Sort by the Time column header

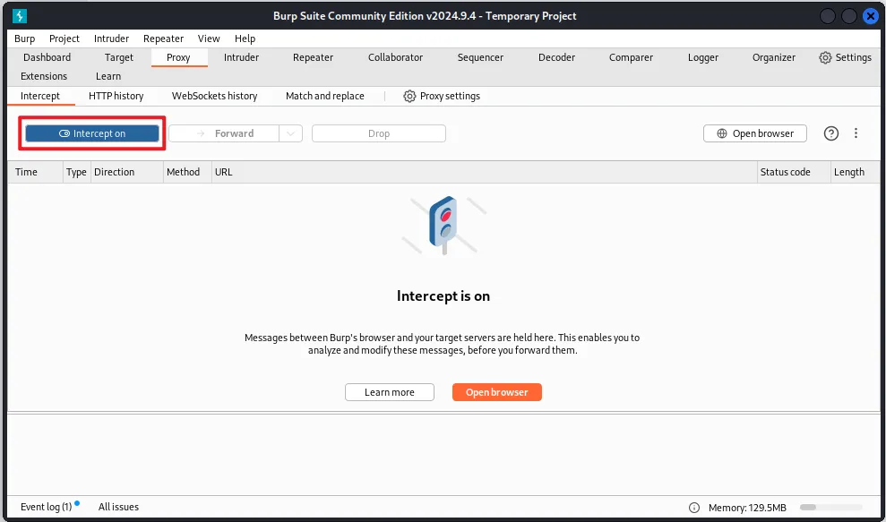pyautogui.click(x=35, y=172)
